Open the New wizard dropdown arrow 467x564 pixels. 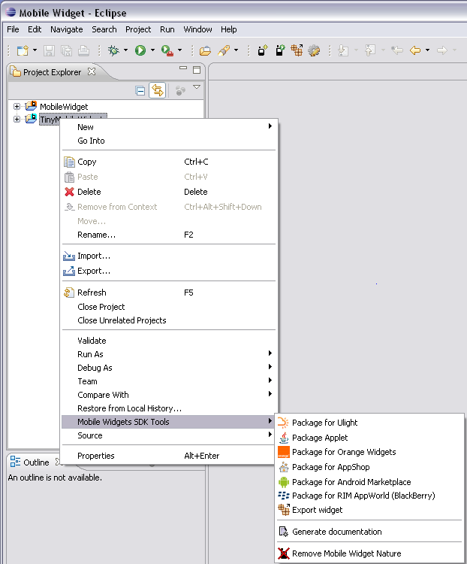tap(35, 50)
